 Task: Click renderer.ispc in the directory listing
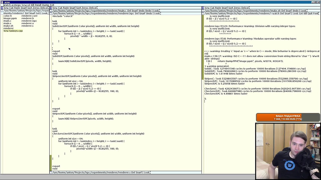[x=29, y=21]
